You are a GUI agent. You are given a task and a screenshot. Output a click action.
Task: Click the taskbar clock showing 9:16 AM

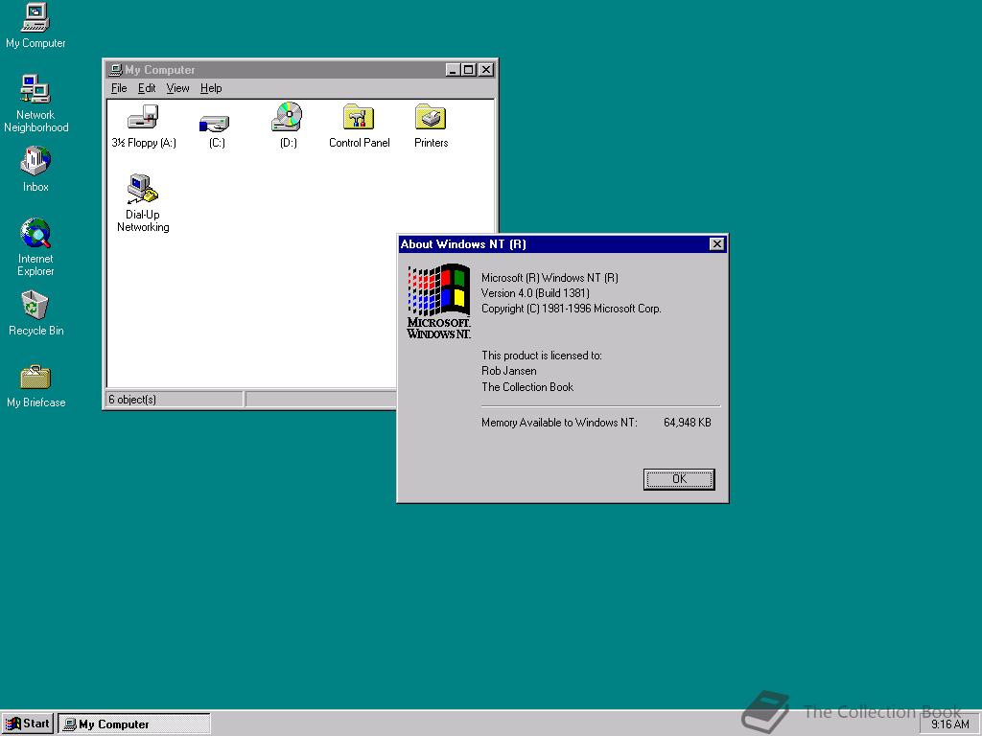[949, 724]
